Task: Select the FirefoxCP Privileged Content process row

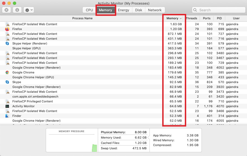Action: pos(81,101)
